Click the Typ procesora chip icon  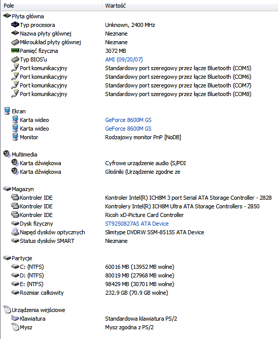coord(15,25)
